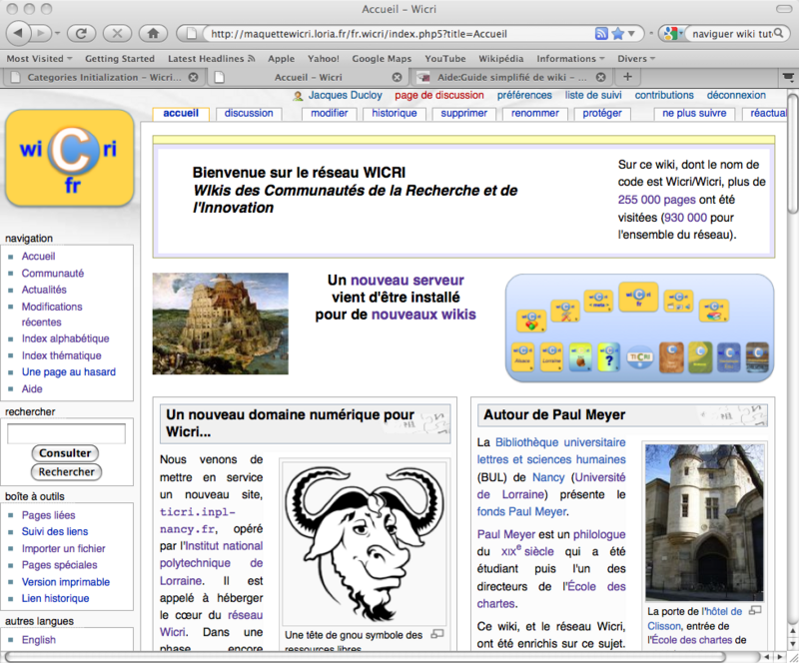The width and height of the screenshot is (799, 663).
Task: Switch to the Aide:Guide simplifié de wiki tab
Action: point(511,78)
